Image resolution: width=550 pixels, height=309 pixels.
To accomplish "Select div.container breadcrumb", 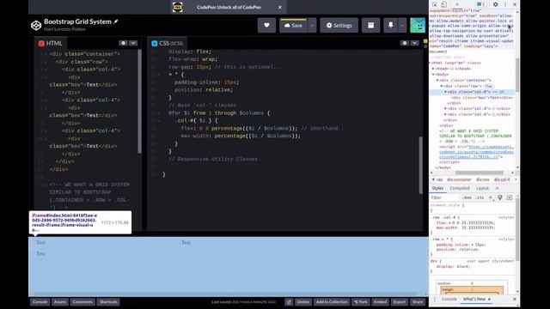I will point(459,179).
